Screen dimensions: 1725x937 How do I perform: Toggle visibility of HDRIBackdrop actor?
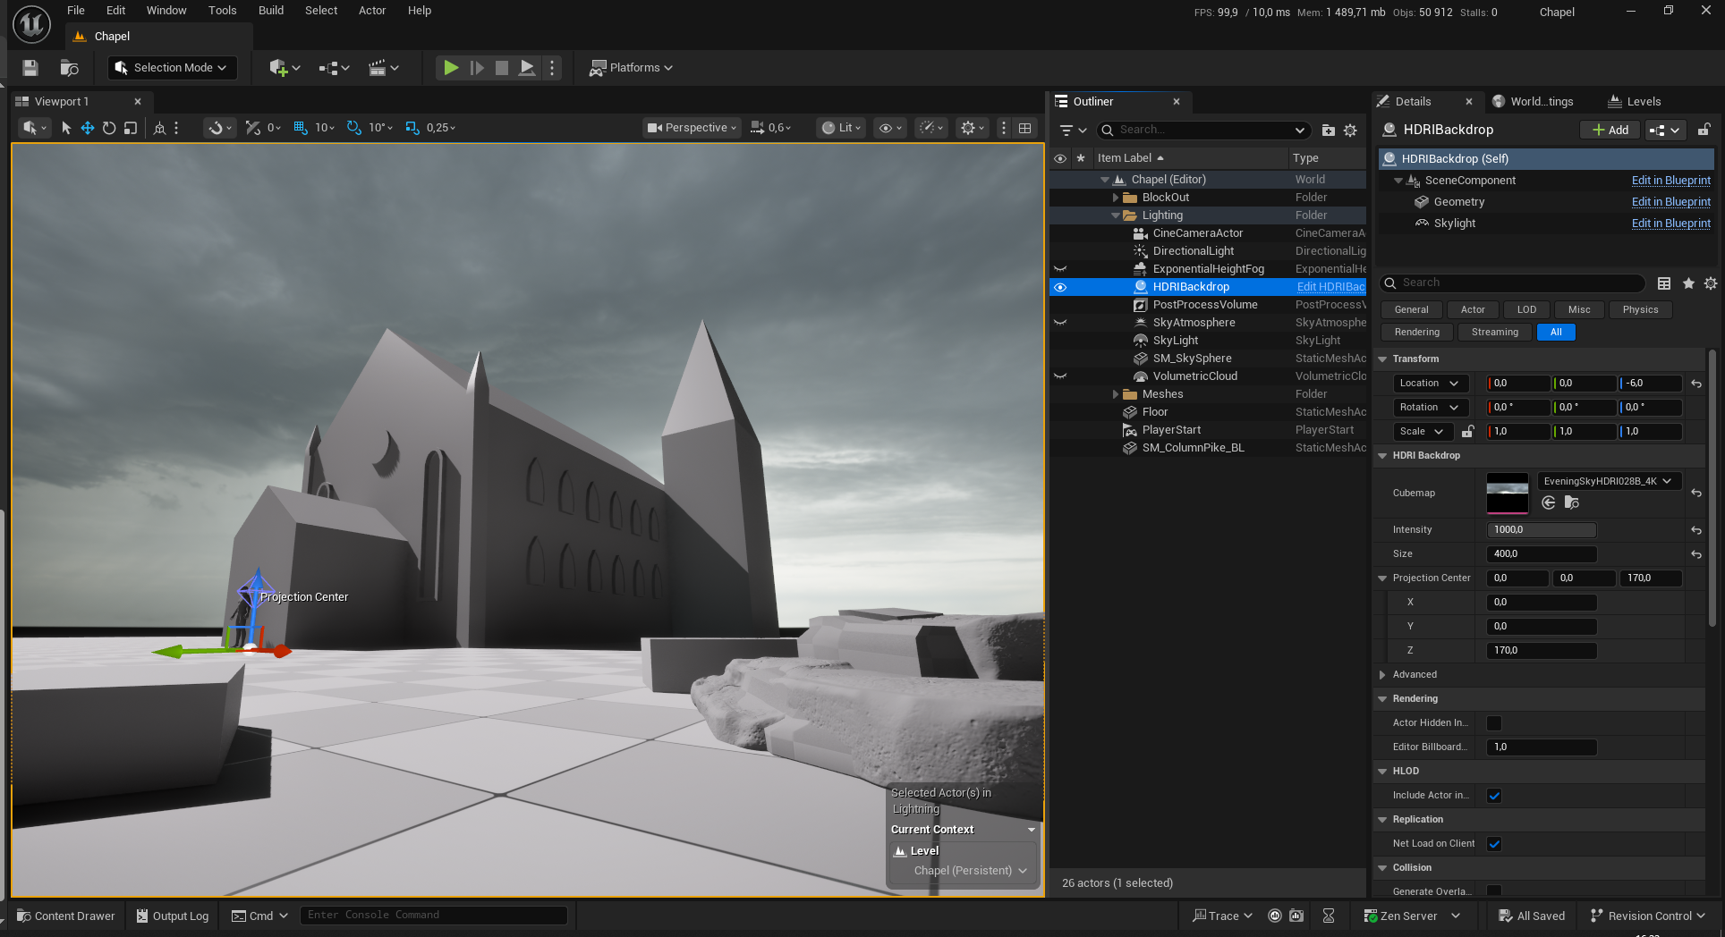1060,287
